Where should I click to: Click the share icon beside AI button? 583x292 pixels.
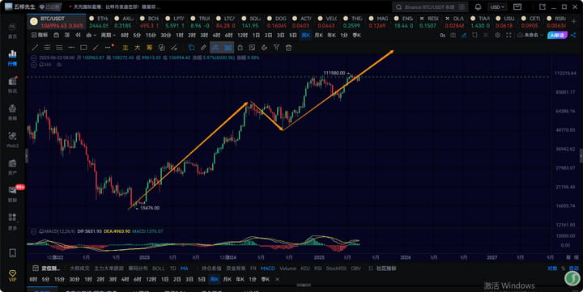click(573, 36)
